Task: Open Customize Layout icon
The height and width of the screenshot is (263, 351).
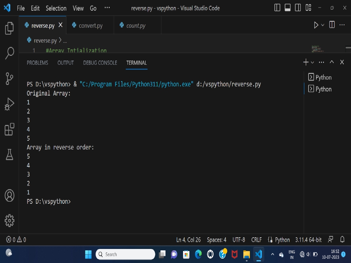Action: click(x=308, y=8)
